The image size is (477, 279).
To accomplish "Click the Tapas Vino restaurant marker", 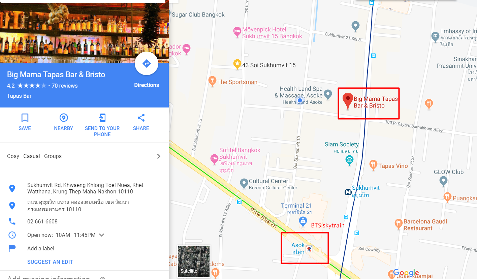I will tap(373, 165).
